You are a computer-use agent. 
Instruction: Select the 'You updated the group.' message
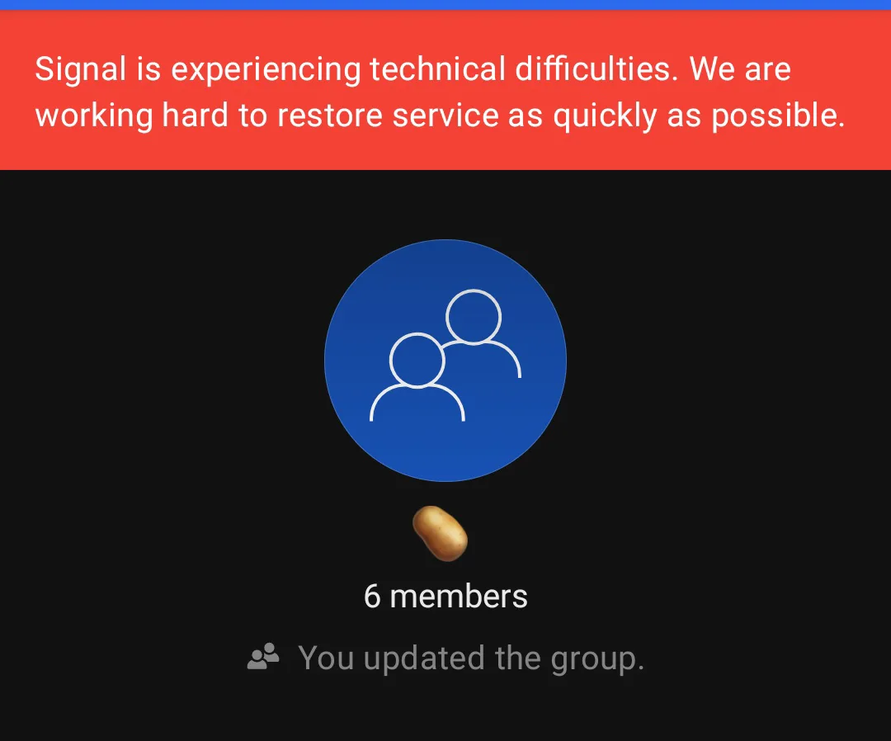tap(445, 658)
